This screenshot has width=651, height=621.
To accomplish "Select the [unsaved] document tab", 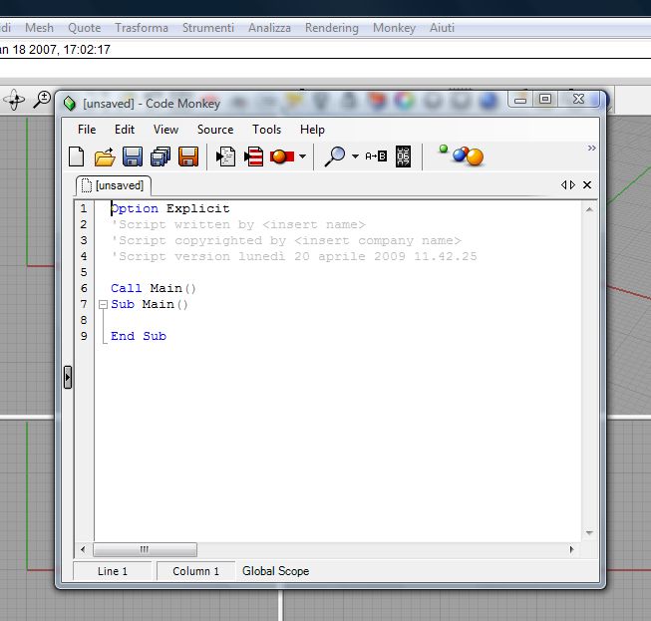I will (x=113, y=185).
